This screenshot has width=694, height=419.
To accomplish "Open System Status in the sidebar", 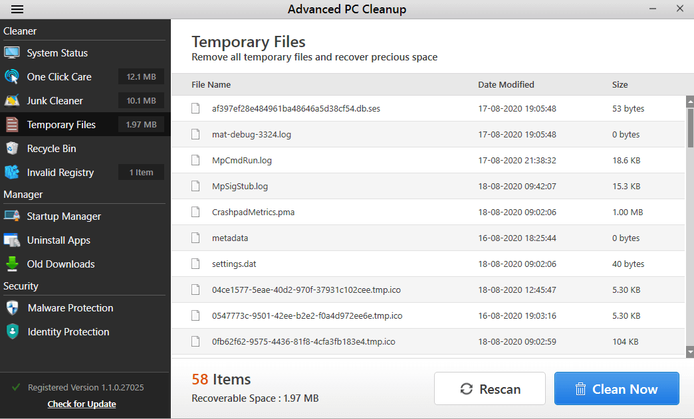I will coord(57,52).
